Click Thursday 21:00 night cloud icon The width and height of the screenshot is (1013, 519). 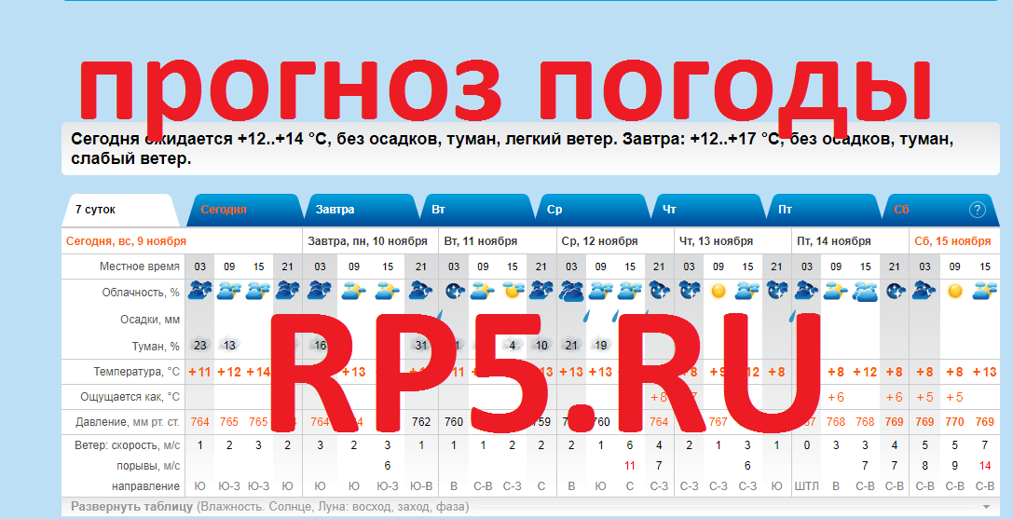pyautogui.click(x=776, y=291)
